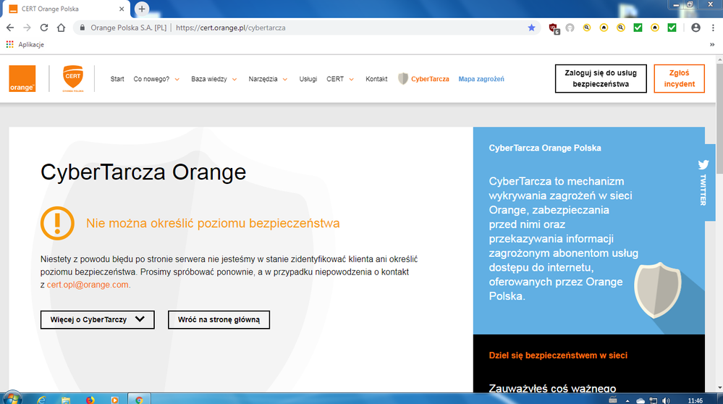Click the Orange logo in the header
This screenshot has width=723, height=404.
[22, 79]
